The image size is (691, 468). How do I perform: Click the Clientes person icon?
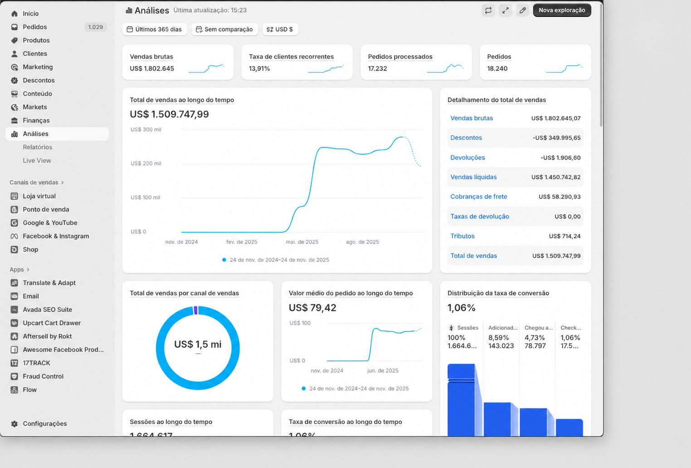tap(15, 54)
